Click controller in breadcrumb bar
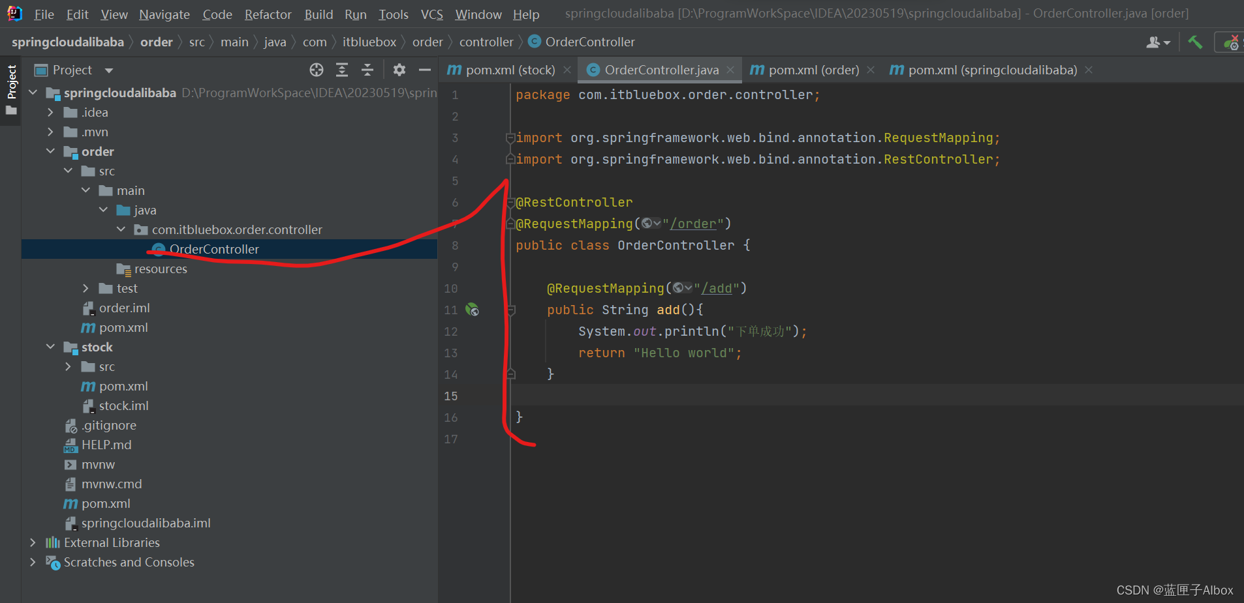This screenshot has height=603, width=1244. point(486,42)
